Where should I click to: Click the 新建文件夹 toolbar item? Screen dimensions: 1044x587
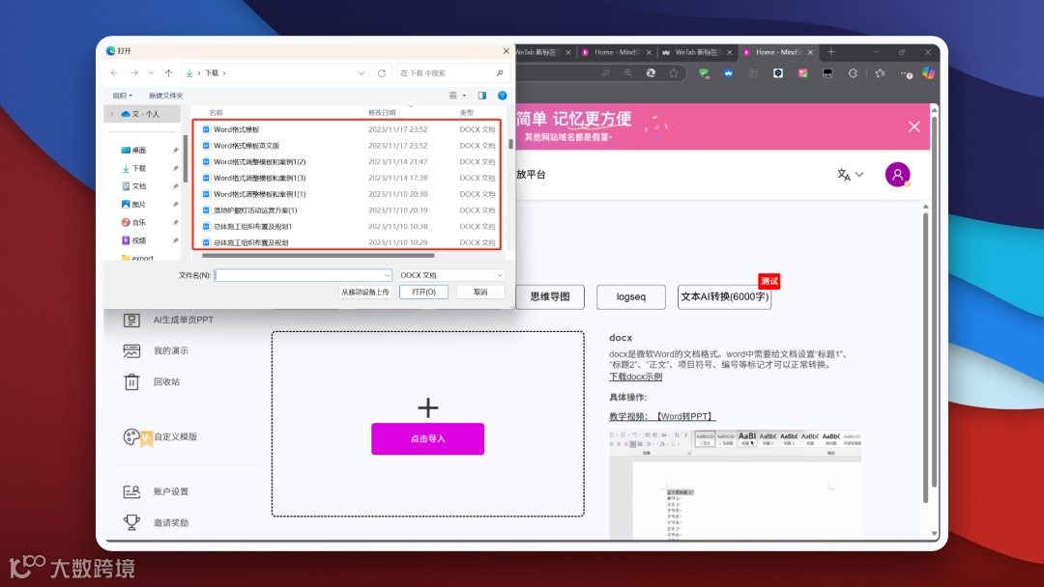coord(166,96)
